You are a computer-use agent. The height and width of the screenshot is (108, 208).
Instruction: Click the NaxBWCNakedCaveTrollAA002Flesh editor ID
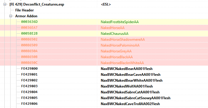[x=130, y=104]
